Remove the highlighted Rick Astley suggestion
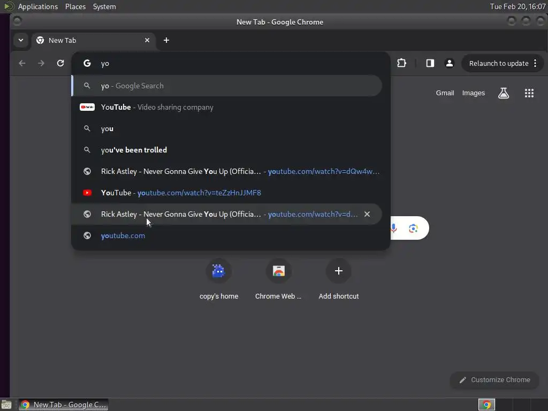Viewport: 548px width, 411px height. [367, 214]
